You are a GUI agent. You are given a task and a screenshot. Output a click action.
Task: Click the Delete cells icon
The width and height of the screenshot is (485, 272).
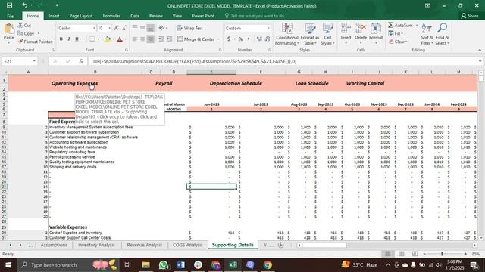tap(361, 29)
